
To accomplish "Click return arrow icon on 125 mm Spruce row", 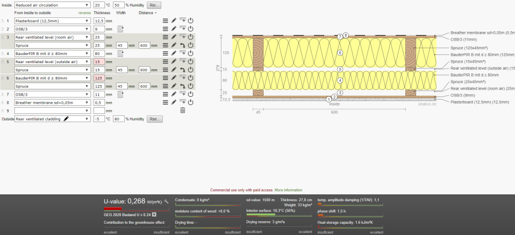I will [x=183, y=86].
